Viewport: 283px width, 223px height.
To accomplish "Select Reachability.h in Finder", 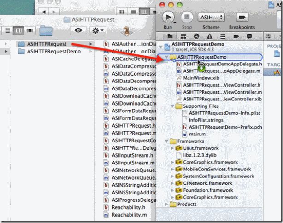I will click(130, 207).
